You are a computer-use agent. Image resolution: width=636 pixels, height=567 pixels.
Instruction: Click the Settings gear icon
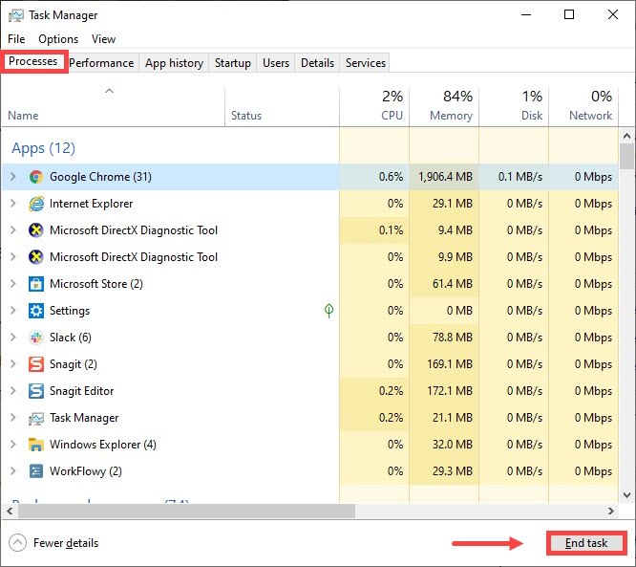click(x=36, y=311)
